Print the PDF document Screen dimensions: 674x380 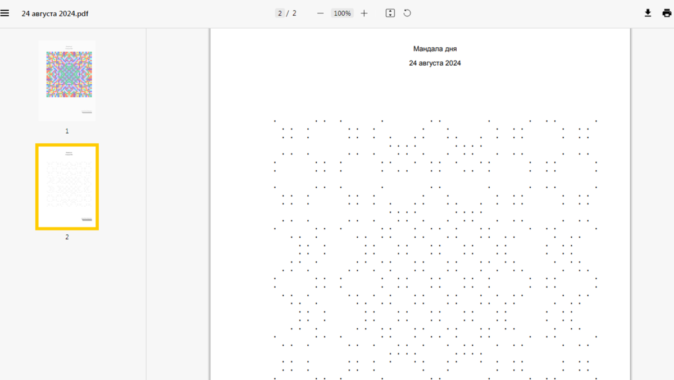[x=666, y=13]
